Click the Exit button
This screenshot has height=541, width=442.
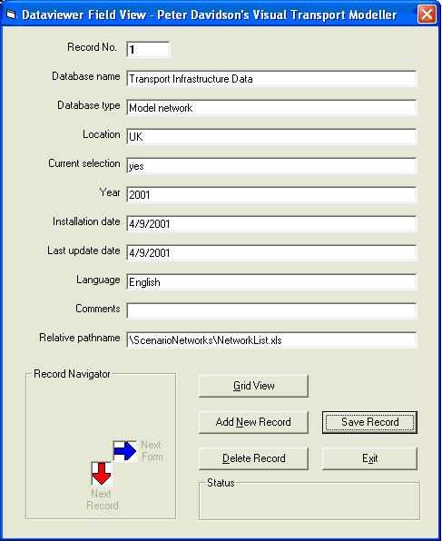tap(369, 458)
